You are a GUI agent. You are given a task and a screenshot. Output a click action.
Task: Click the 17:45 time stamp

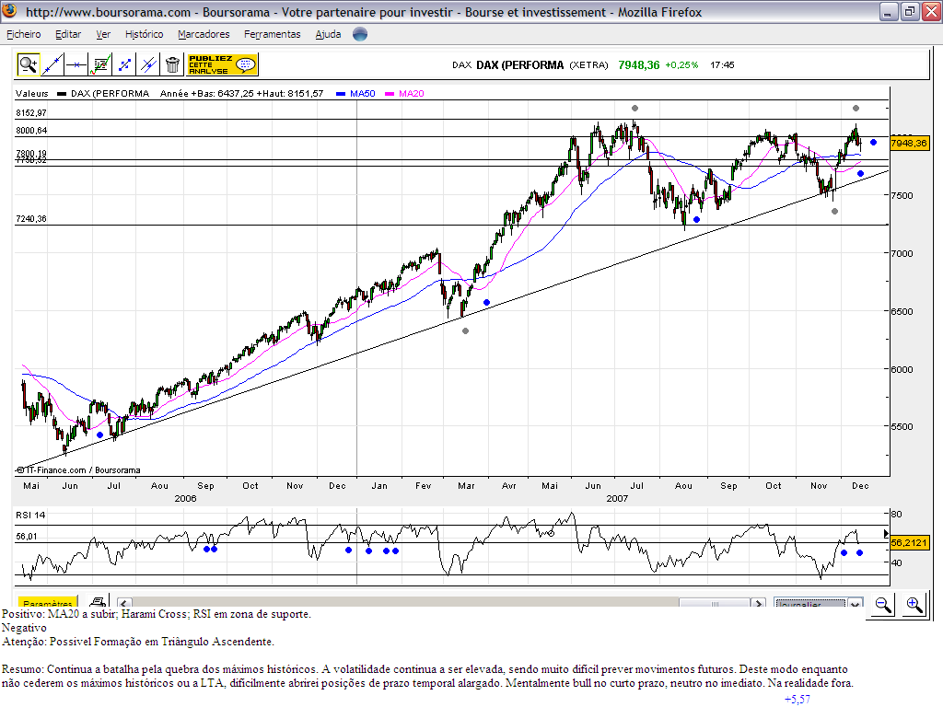tap(722, 65)
